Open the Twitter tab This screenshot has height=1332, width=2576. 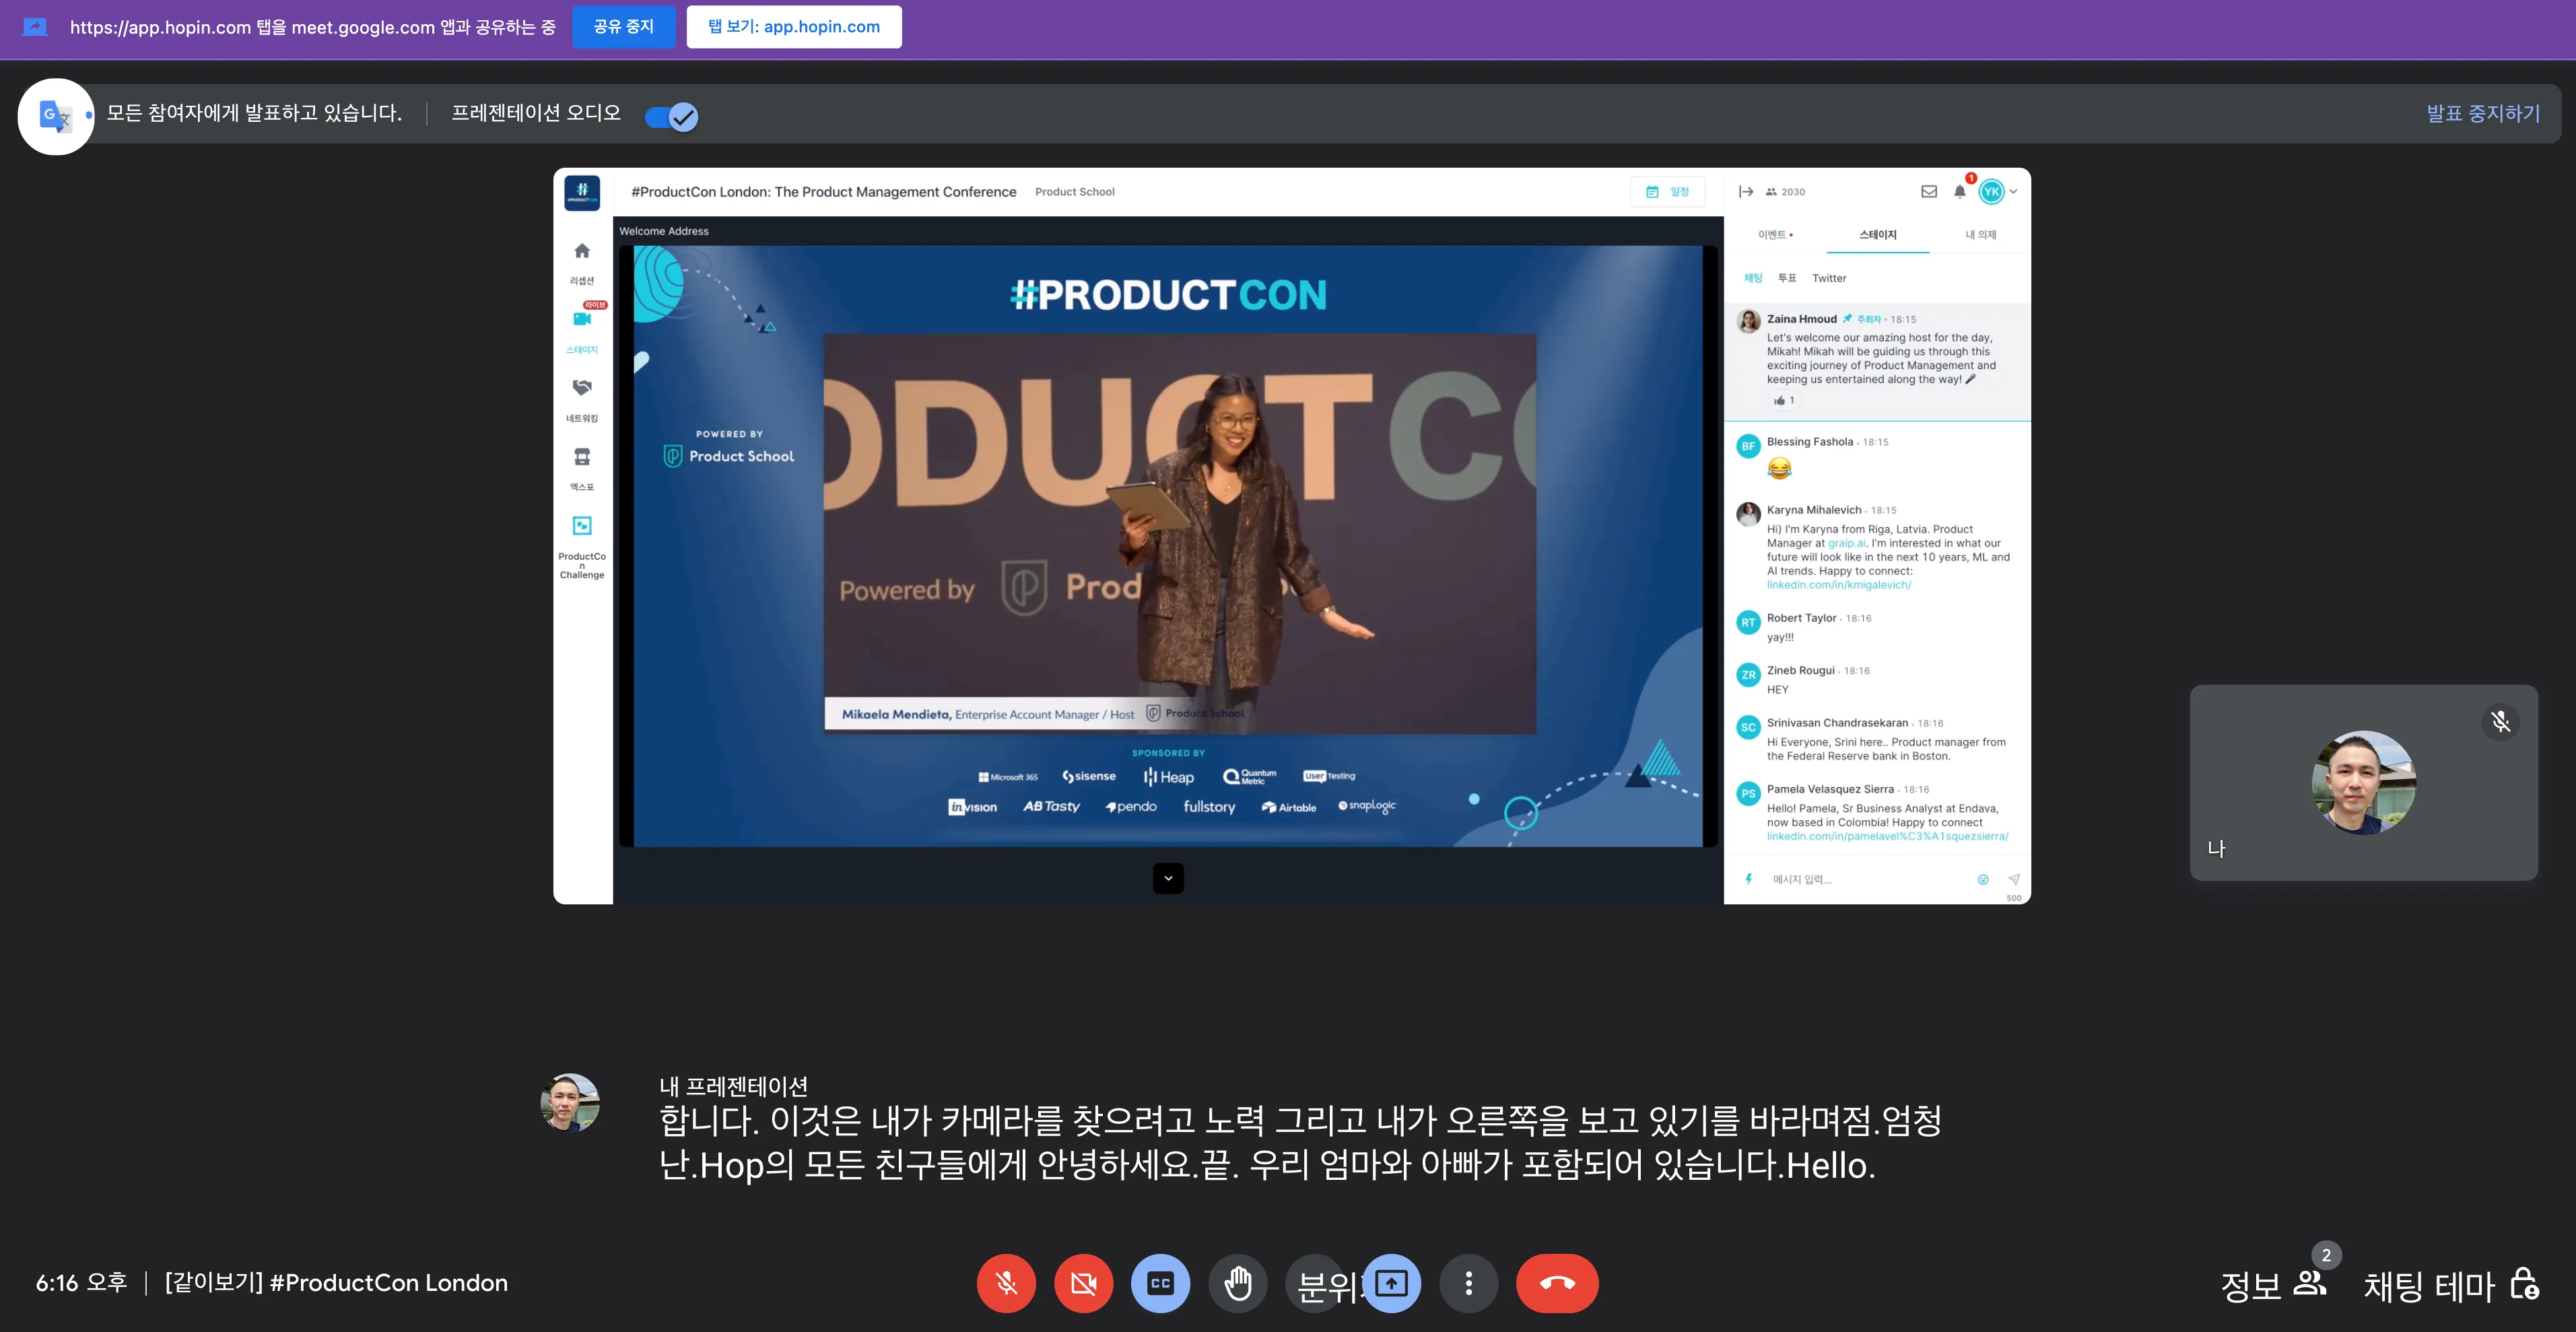pos(1829,278)
